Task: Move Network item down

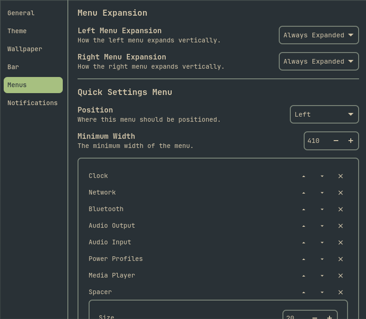Action: pos(322,193)
